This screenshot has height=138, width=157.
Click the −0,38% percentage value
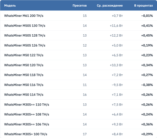pyautogui.click(x=147, y=85)
